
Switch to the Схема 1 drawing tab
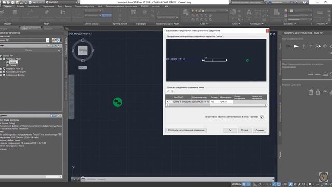(x=30, y=29)
